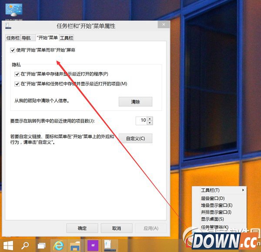Open the Windows Start button

(x=8, y=245)
